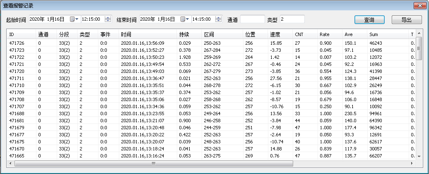Close the 查看报警记录 window
This screenshot has height=174, width=429.
pyautogui.click(x=420, y=5)
